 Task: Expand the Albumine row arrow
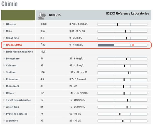pyautogui.click(x=4, y=121)
